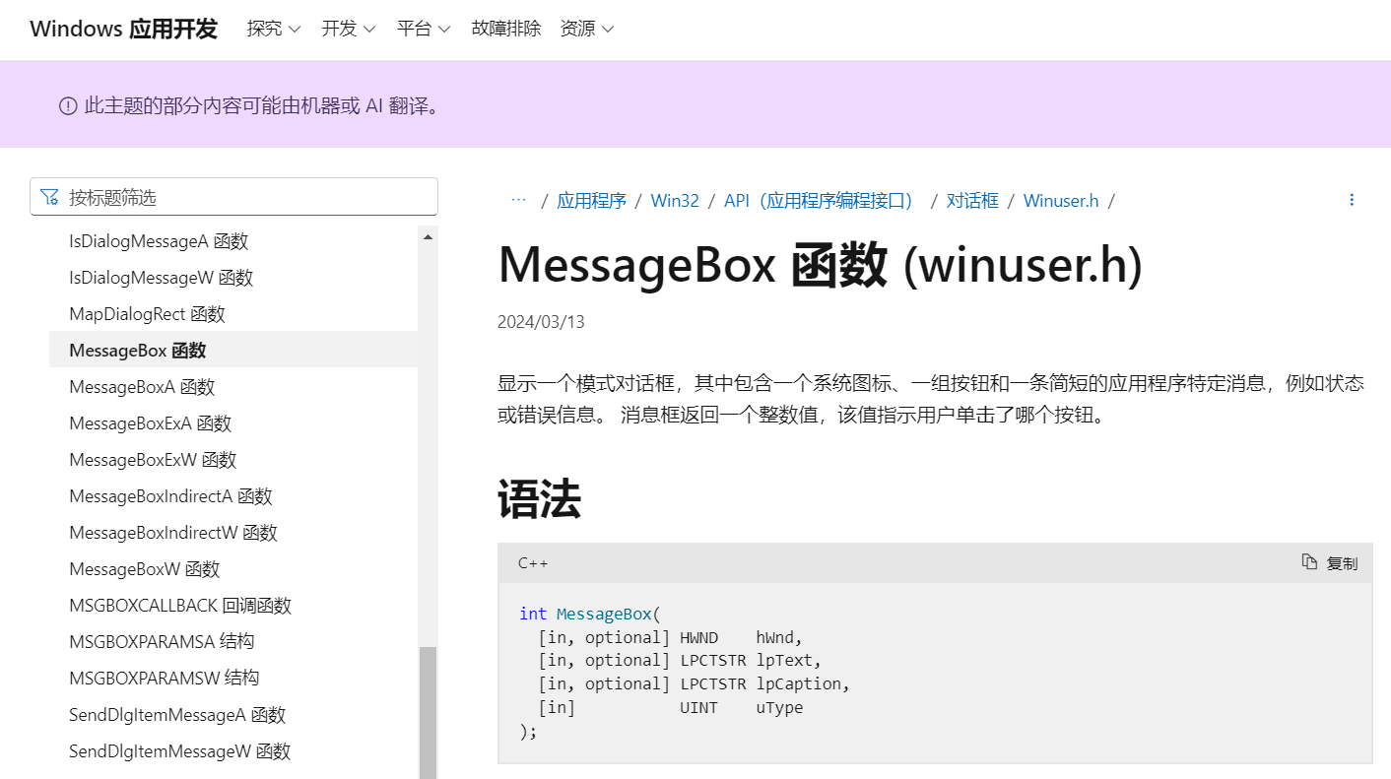Click the uType parameter in the code
Image resolution: width=1391 pixels, height=779 pixels.
tap(780, 707)
